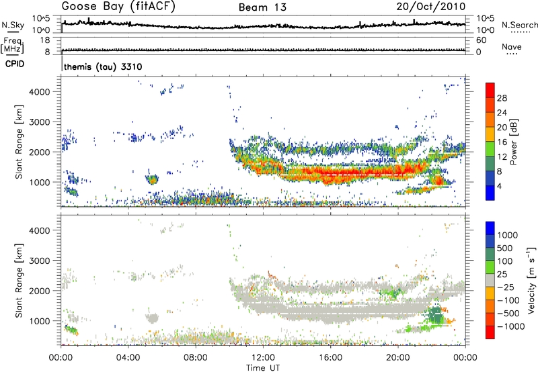
Task: Click the Velocity colorbar '-1000' value
Action: (510, 326)
